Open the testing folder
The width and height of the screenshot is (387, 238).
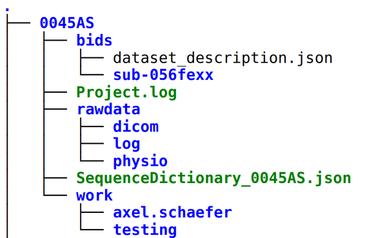145,230
